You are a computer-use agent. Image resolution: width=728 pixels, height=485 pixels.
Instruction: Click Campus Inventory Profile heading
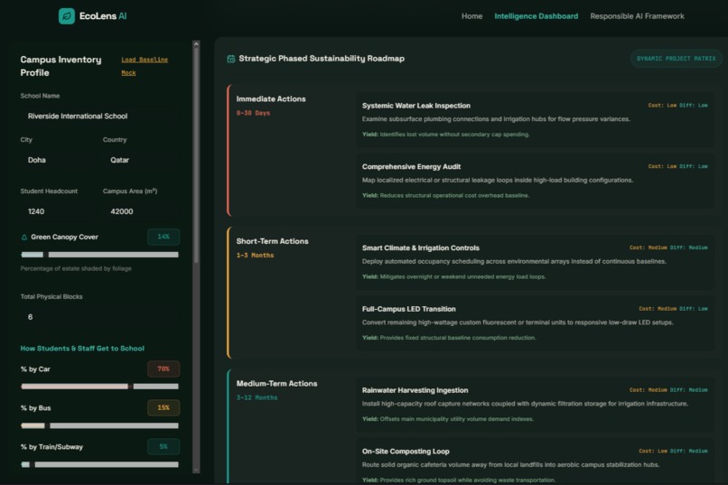(x=61, y=66)
